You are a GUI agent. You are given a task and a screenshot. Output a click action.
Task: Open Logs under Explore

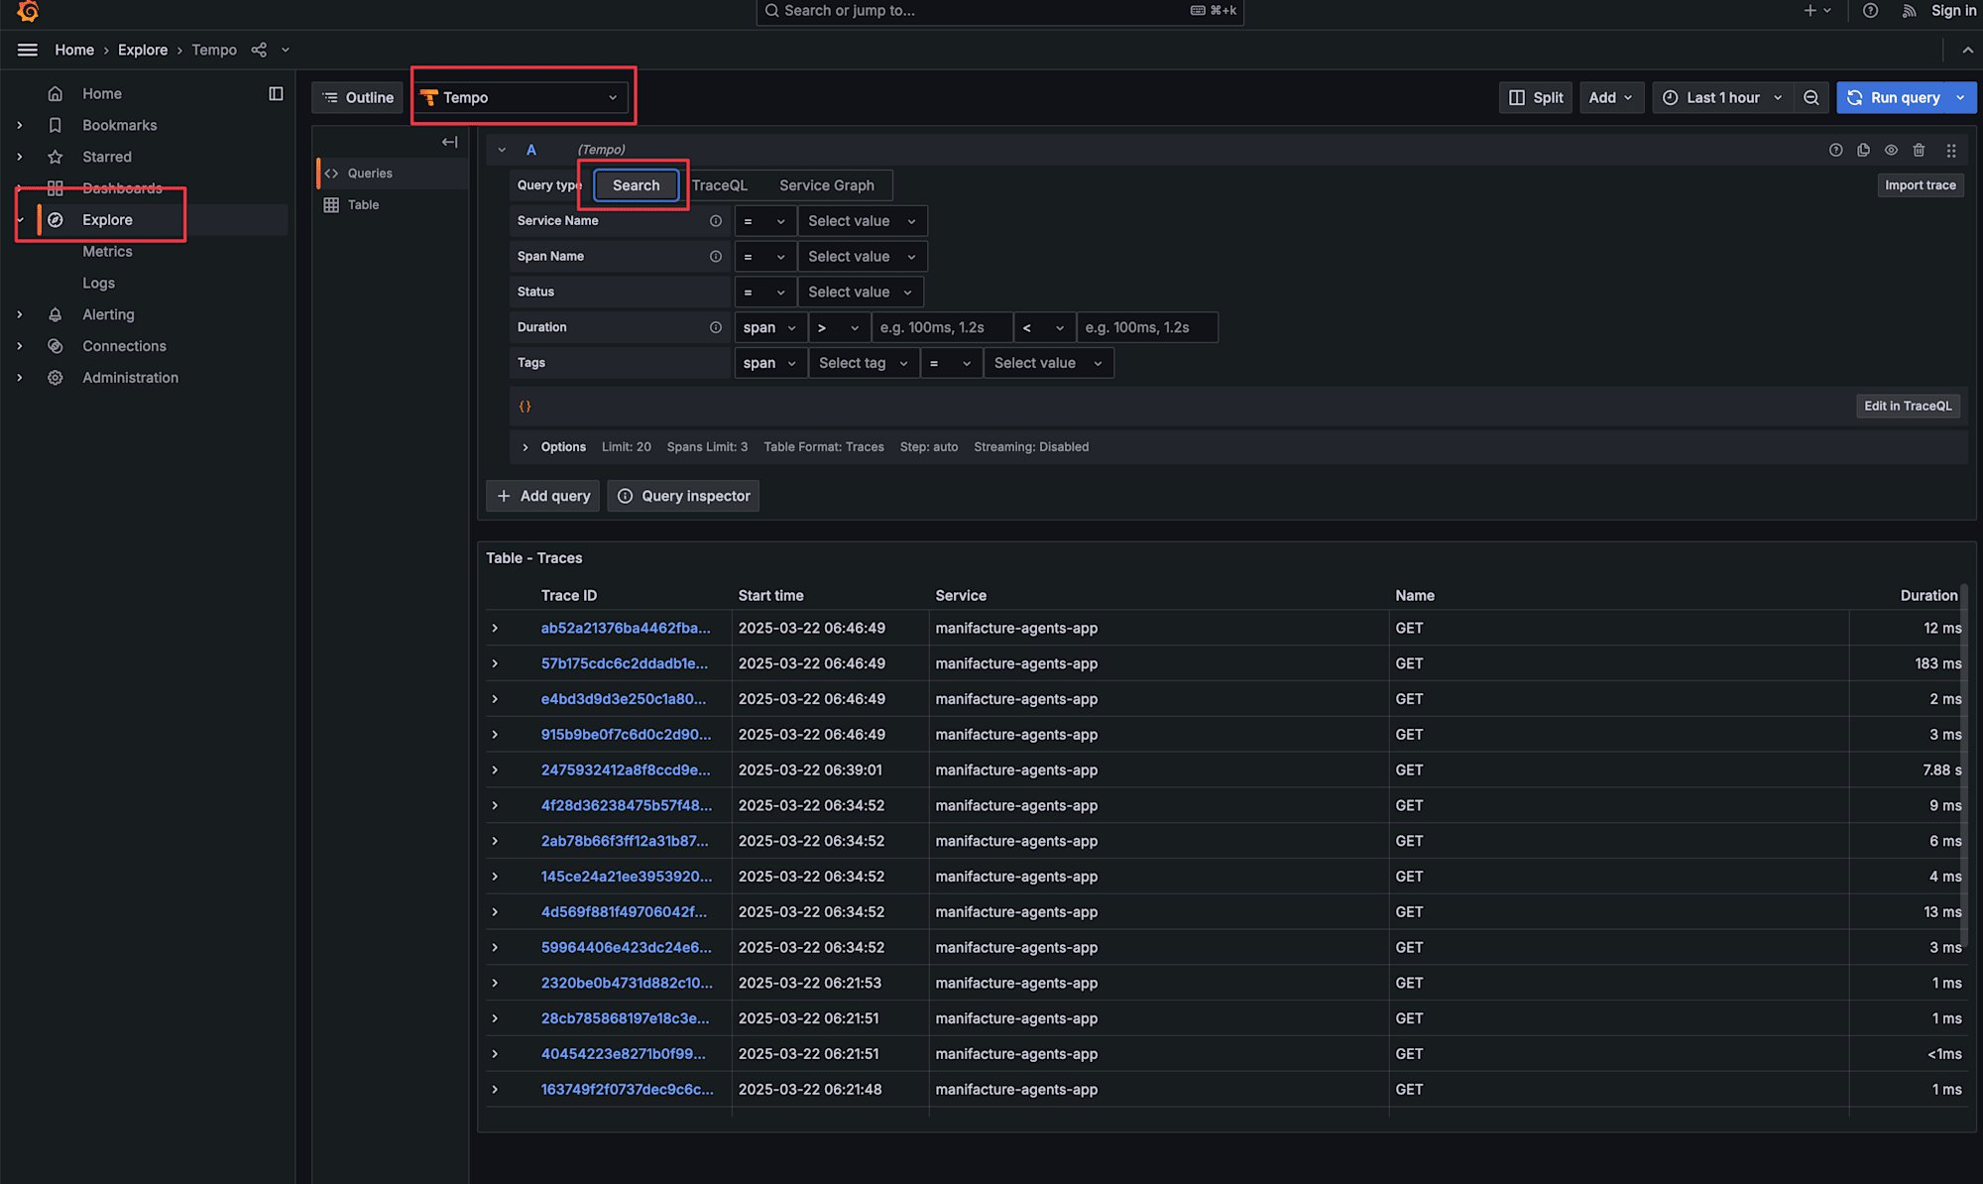click(x=98, y=283)
